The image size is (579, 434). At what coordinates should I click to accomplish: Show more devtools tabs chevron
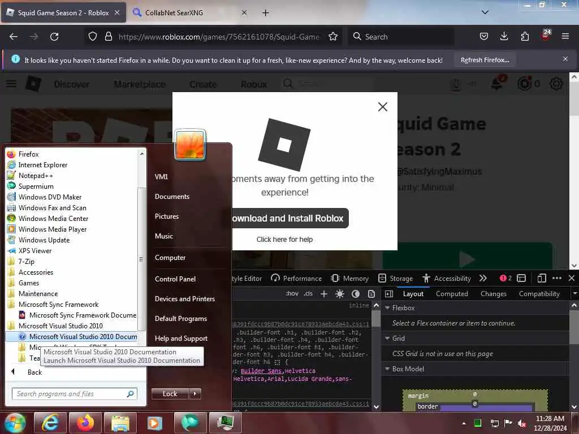(483, 278)
